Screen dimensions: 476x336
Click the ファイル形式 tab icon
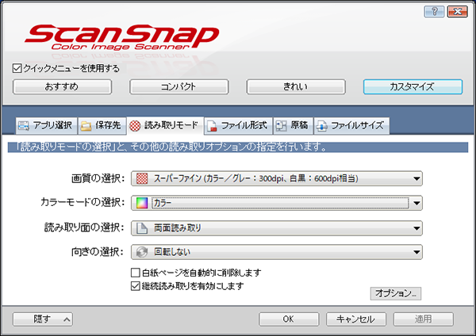tap(211, 125)
